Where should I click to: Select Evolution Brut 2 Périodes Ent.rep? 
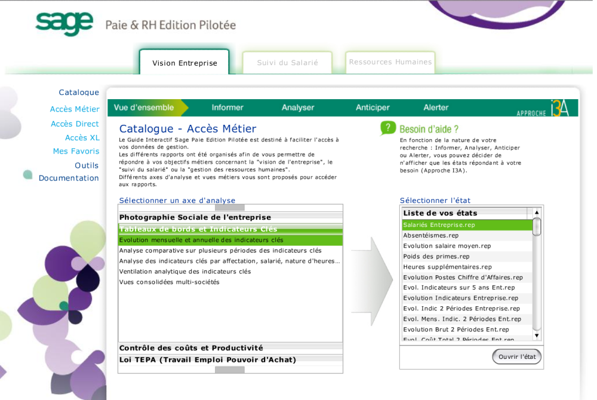click(467, 330)
